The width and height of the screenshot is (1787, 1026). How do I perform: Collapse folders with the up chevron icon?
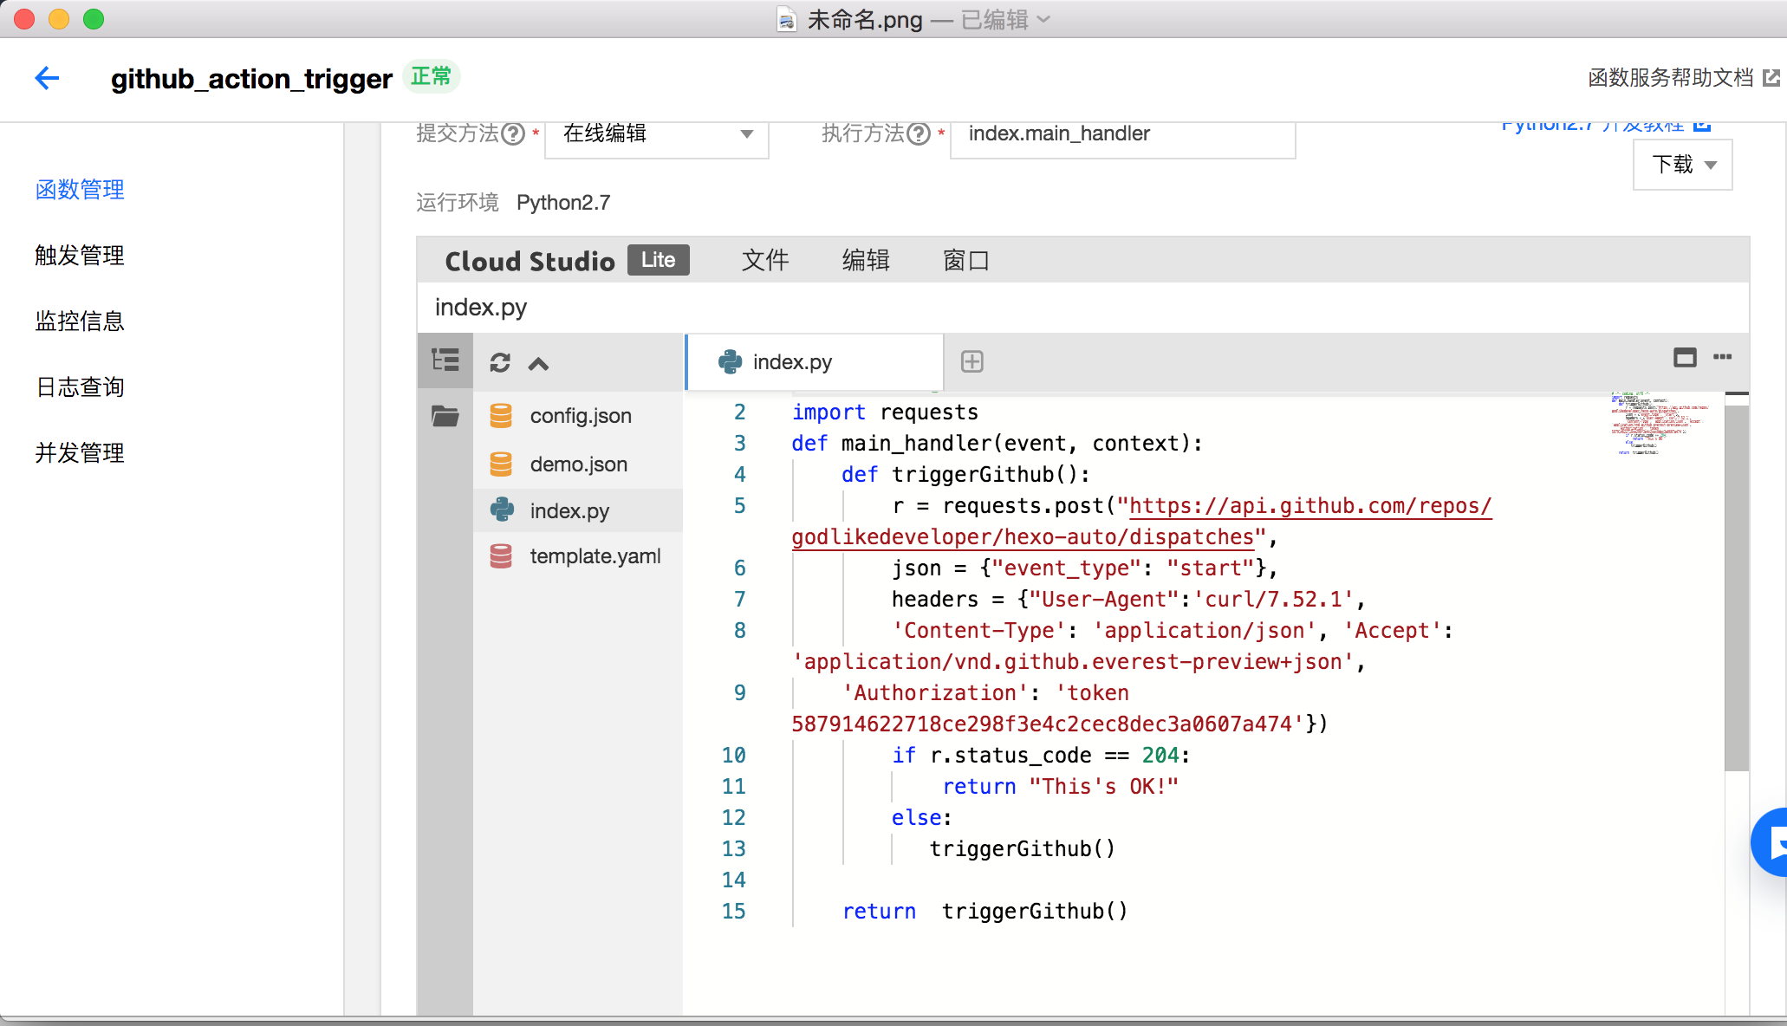pos(538,364)
